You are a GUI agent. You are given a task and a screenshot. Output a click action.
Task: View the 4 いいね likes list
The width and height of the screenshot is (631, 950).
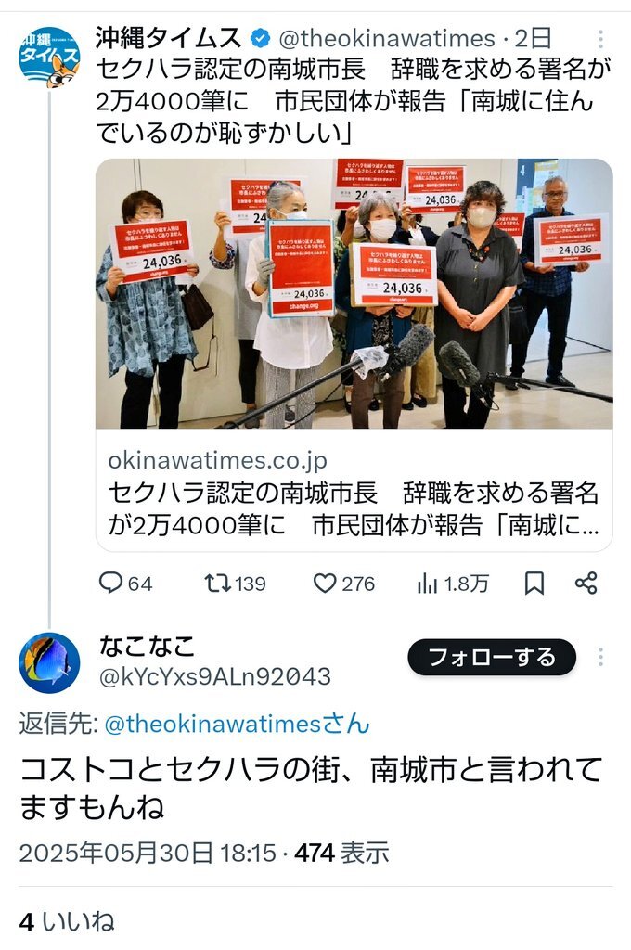[x=67, y=921]
